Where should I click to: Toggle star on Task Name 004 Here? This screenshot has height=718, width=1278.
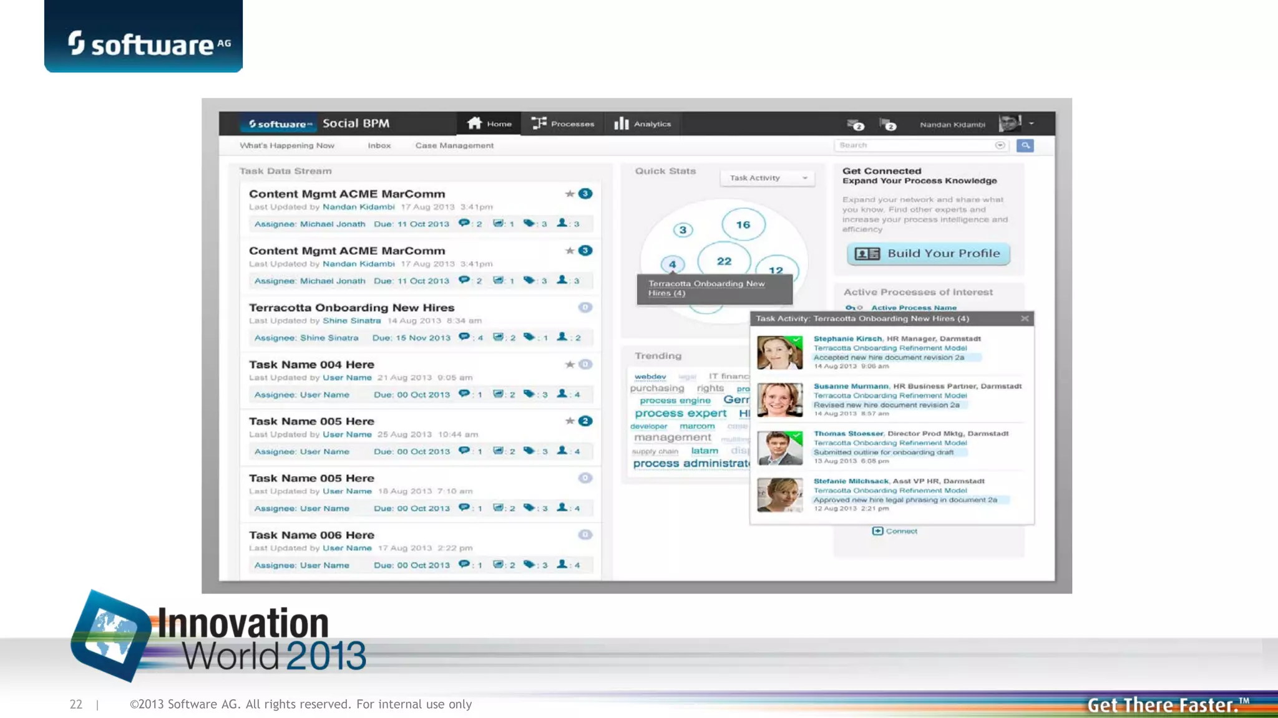[x=569, y=365]
